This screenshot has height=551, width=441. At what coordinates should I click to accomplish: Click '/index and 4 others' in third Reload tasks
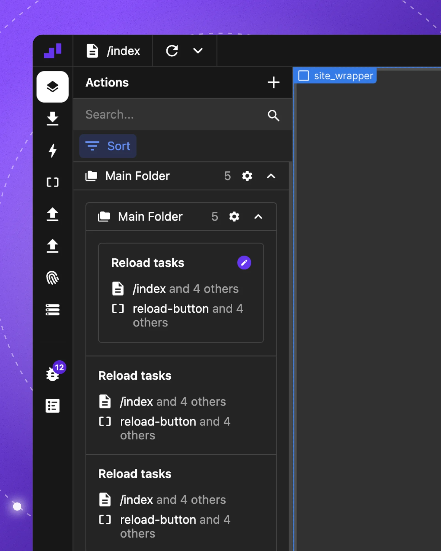coord(173,500)
